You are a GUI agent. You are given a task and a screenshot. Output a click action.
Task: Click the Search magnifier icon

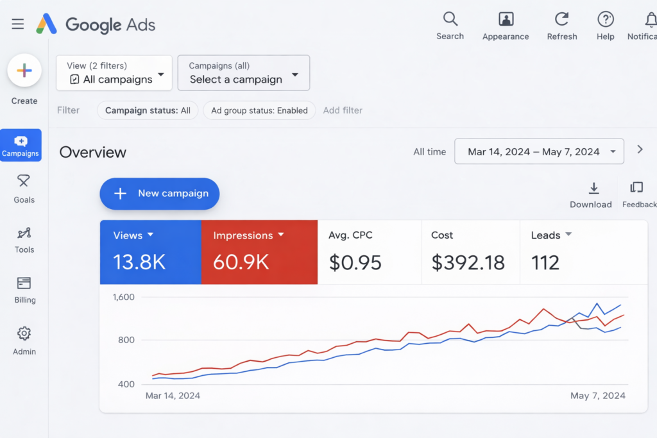[450, 19]
